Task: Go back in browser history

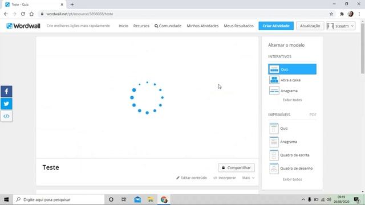Action: click(6, 14)
